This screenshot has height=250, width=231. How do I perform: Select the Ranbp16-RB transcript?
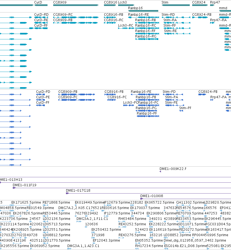coord(147,23)
